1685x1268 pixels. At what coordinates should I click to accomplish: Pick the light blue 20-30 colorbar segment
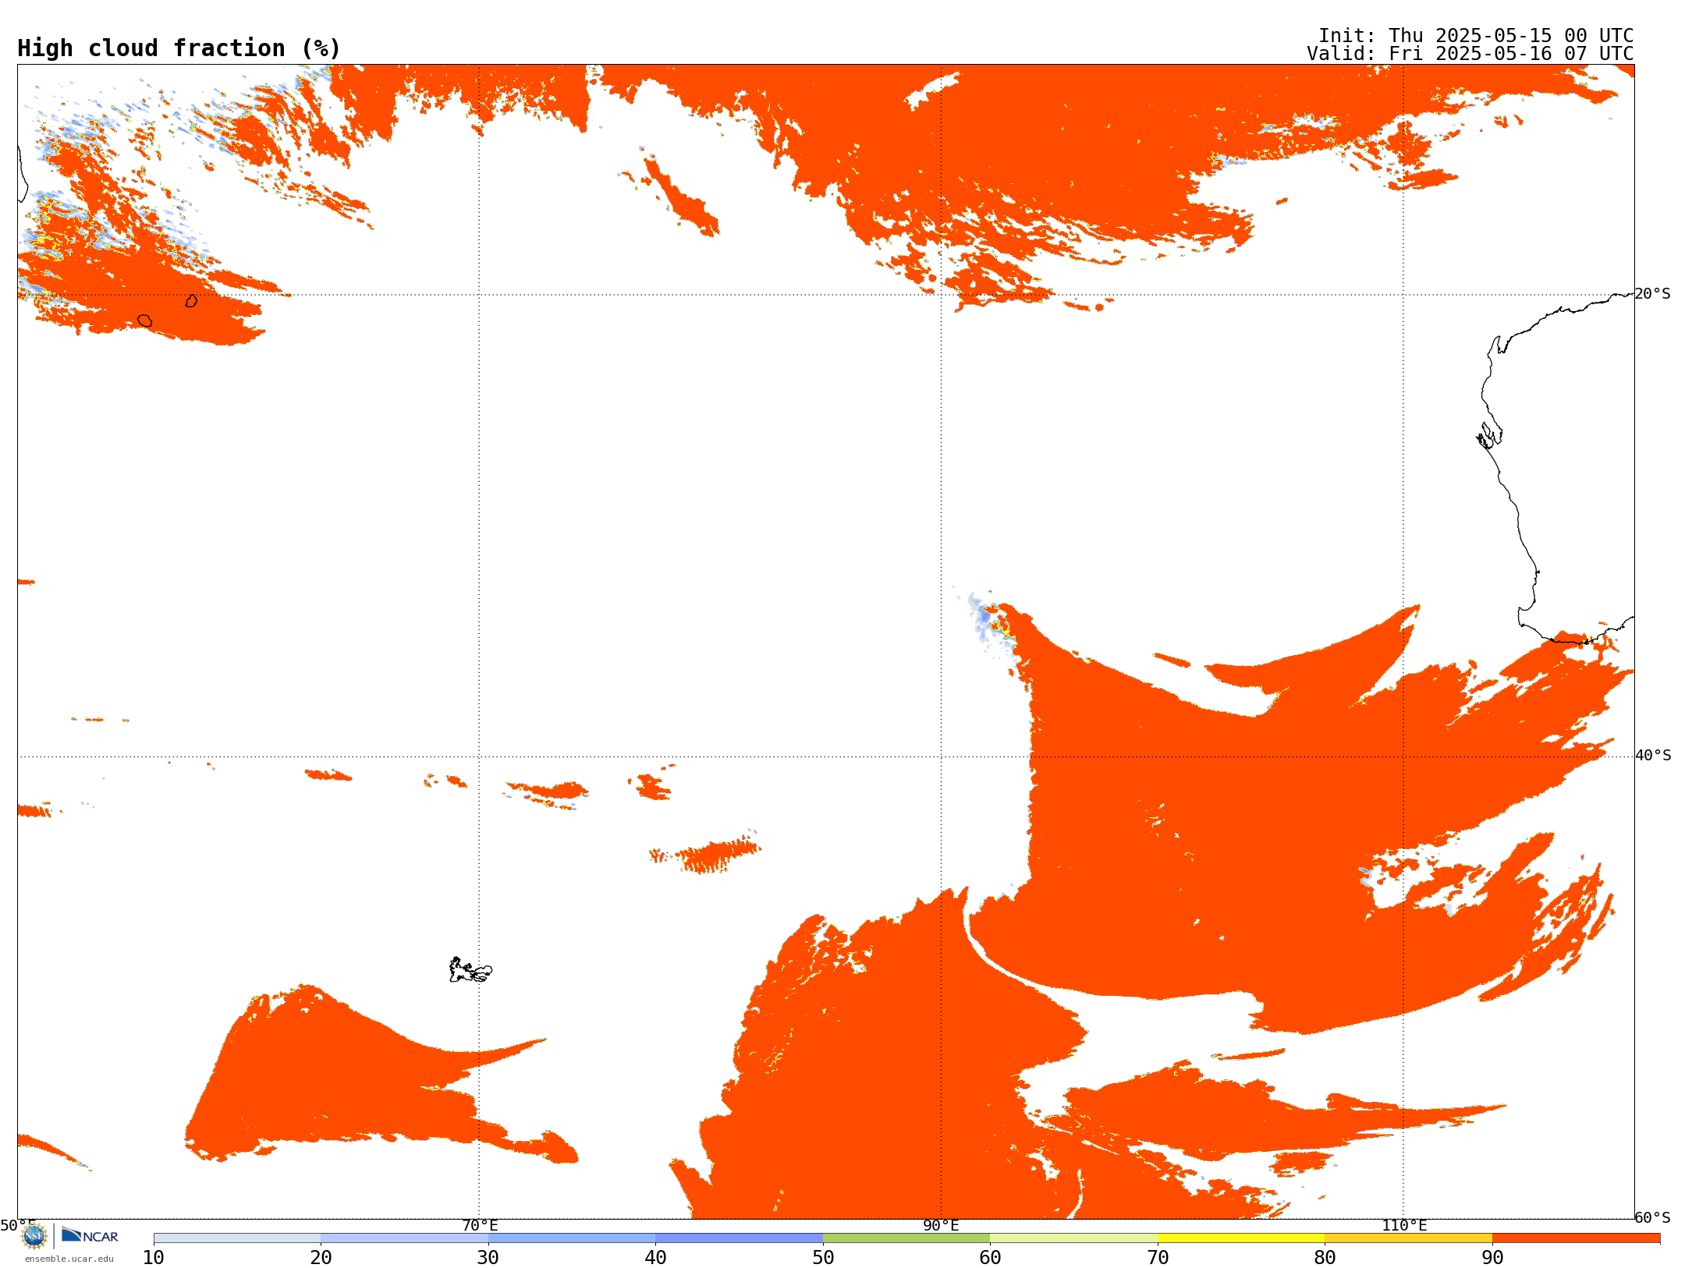point(404,1238)
